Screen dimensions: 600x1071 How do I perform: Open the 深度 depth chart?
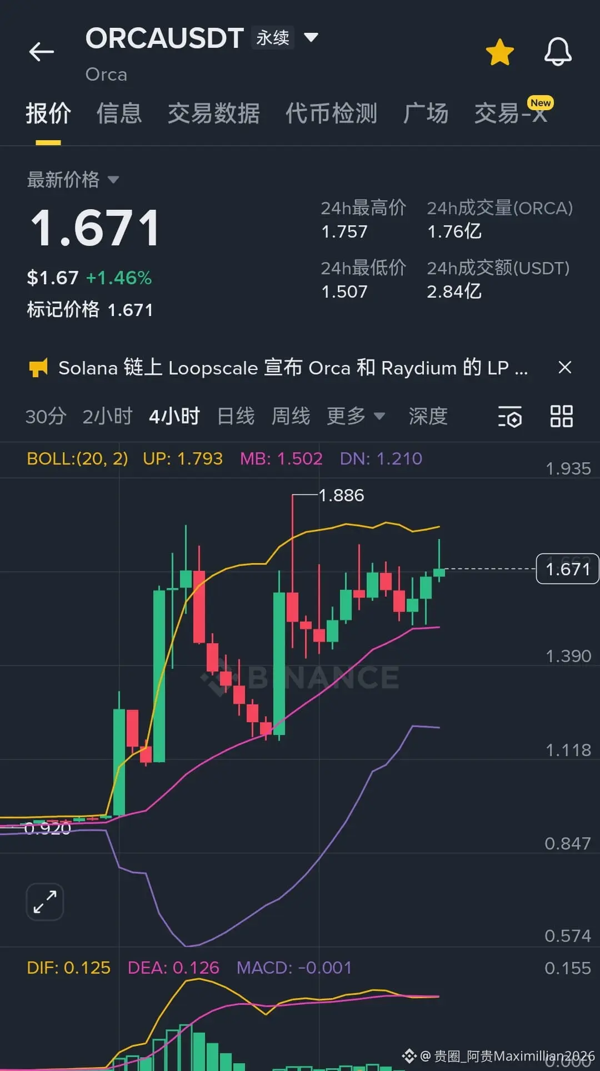tap(428, 416)
